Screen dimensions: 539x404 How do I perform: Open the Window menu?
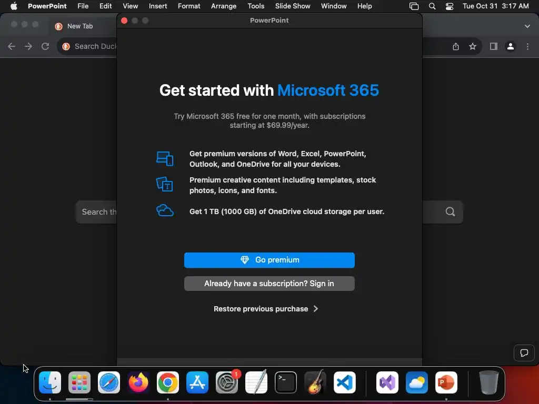[334, 6]
